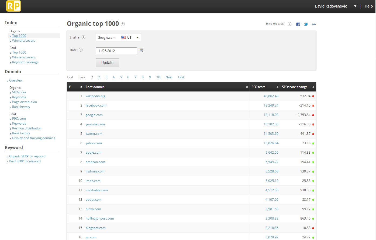Open the Engine help question mark
The width and height of the screenshot is (376, 240).
[x=84, y=37]
